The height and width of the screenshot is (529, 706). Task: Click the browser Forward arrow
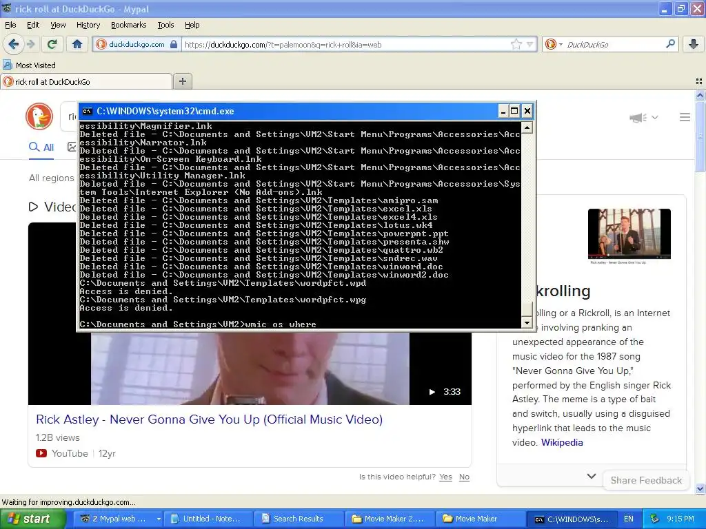click(31, 44)
